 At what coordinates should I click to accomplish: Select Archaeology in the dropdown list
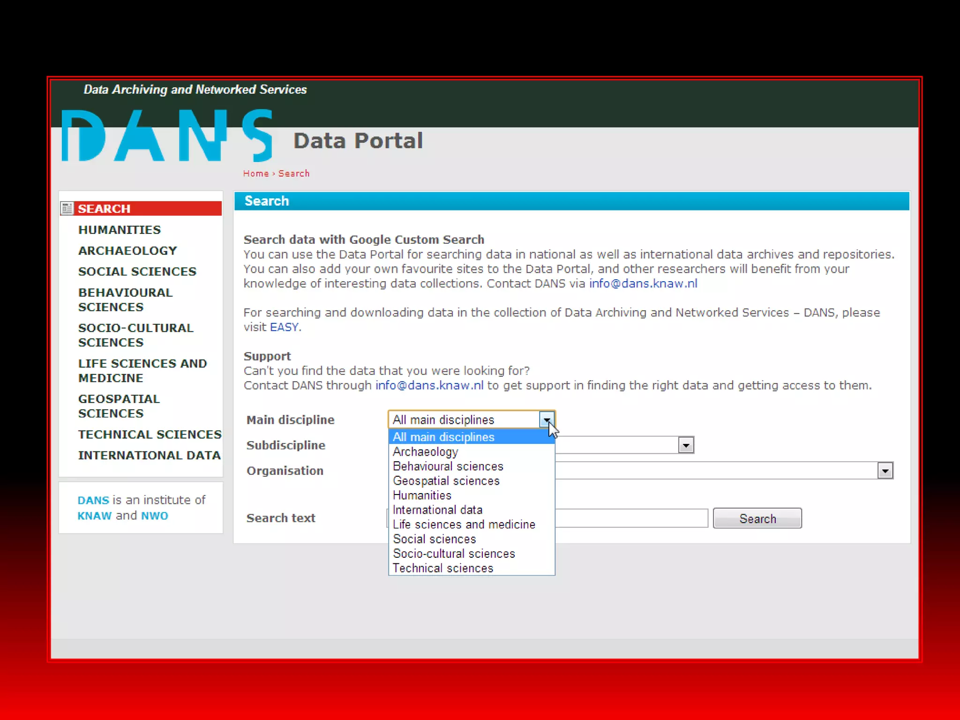click(x=425, y=452)
